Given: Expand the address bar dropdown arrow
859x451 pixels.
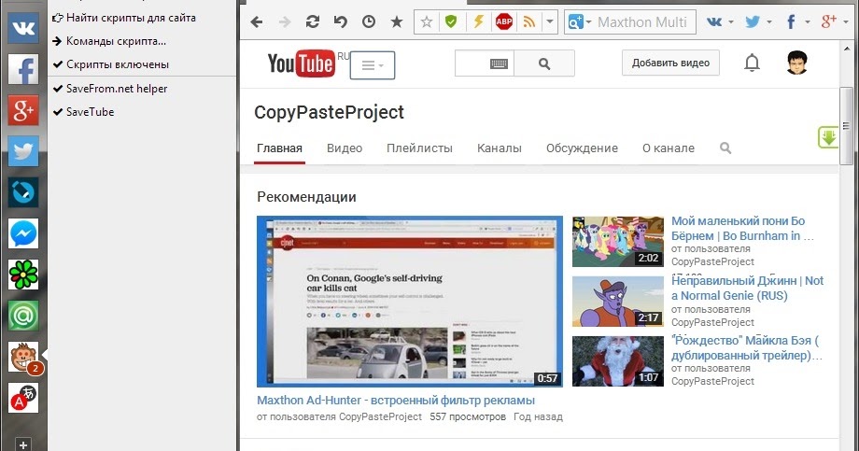Looking at the screenshot, I should (x=549, y=21).
